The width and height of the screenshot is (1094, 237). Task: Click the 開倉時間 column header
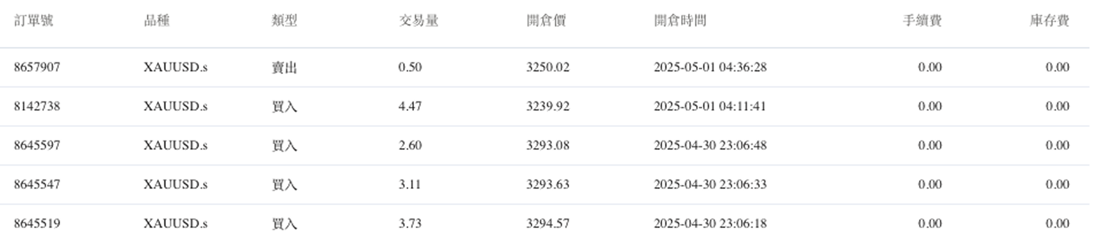tap(680, 20)
